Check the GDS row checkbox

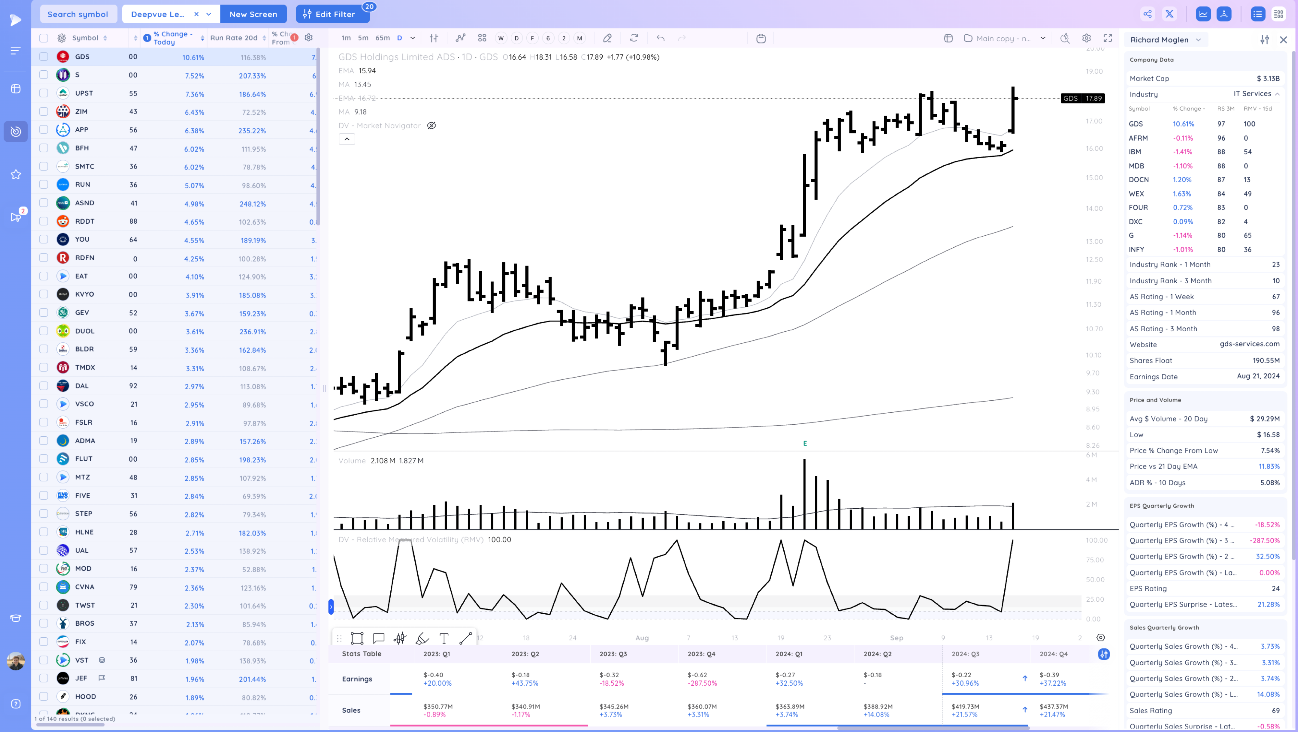44,57
